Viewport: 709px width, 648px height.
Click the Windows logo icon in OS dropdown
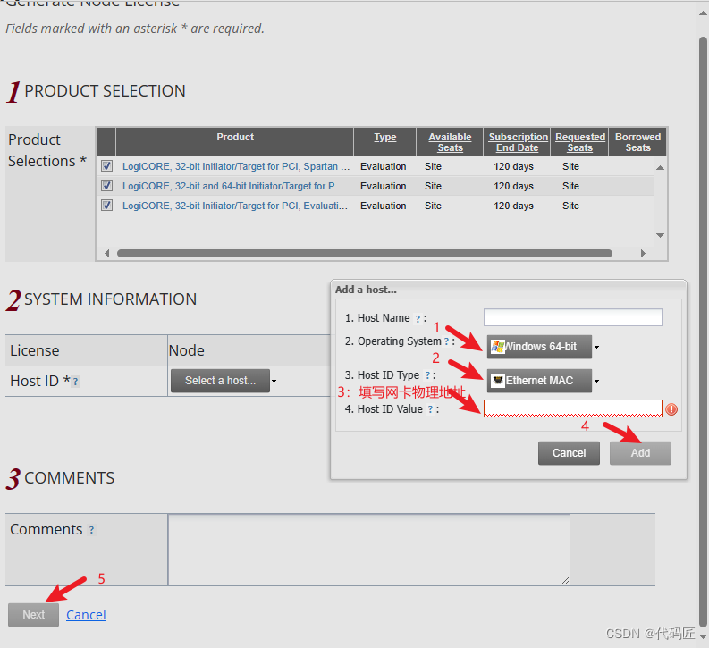click(498, 347)
